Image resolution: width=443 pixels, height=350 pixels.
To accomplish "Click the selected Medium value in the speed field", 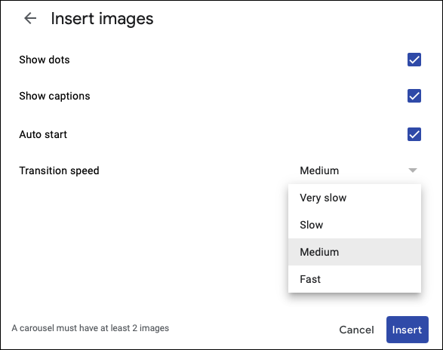I will click(319, 170).
